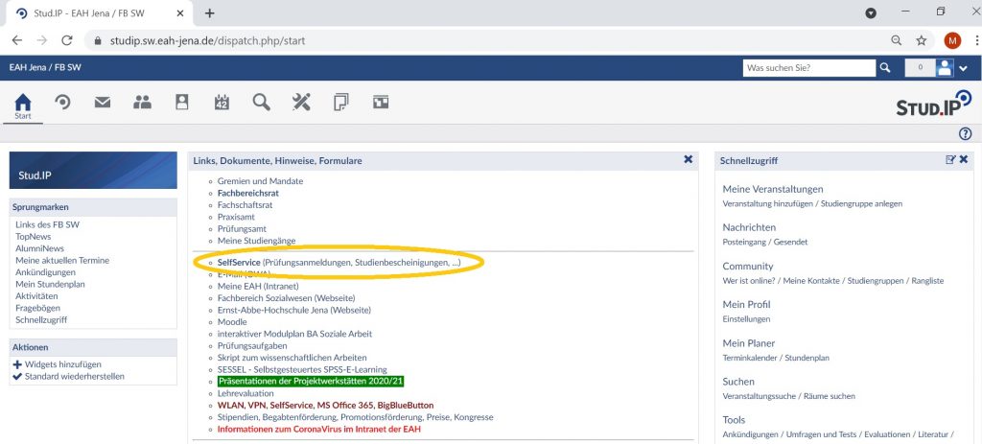Click the help question mark icon
Viewport: 982px width, 444px height.
click(966, 134)
